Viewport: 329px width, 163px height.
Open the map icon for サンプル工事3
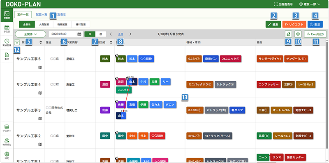[40, 119]
